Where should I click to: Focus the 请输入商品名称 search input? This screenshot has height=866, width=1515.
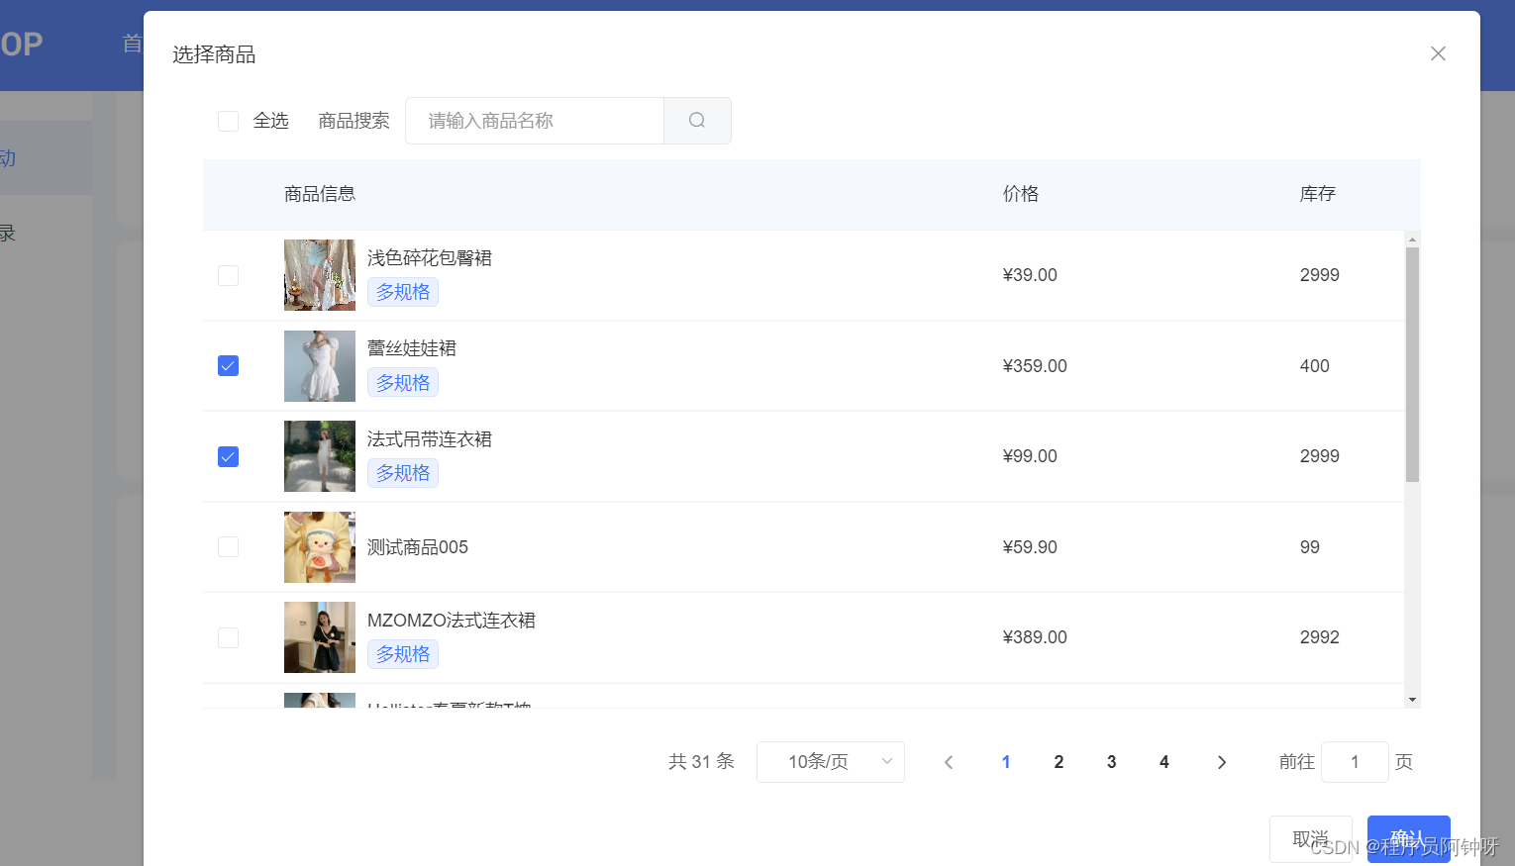(x=535, y=121)
